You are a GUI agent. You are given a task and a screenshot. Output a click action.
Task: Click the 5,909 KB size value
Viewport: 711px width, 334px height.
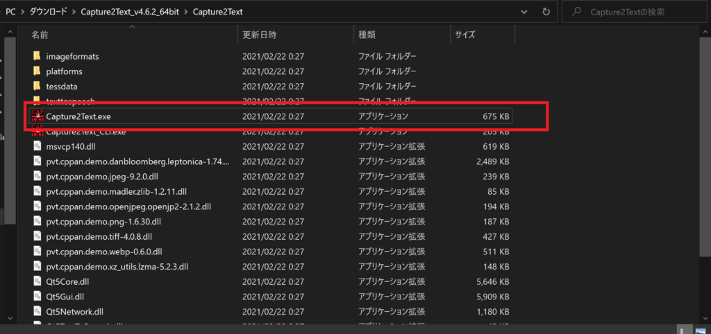coord(493,297)
